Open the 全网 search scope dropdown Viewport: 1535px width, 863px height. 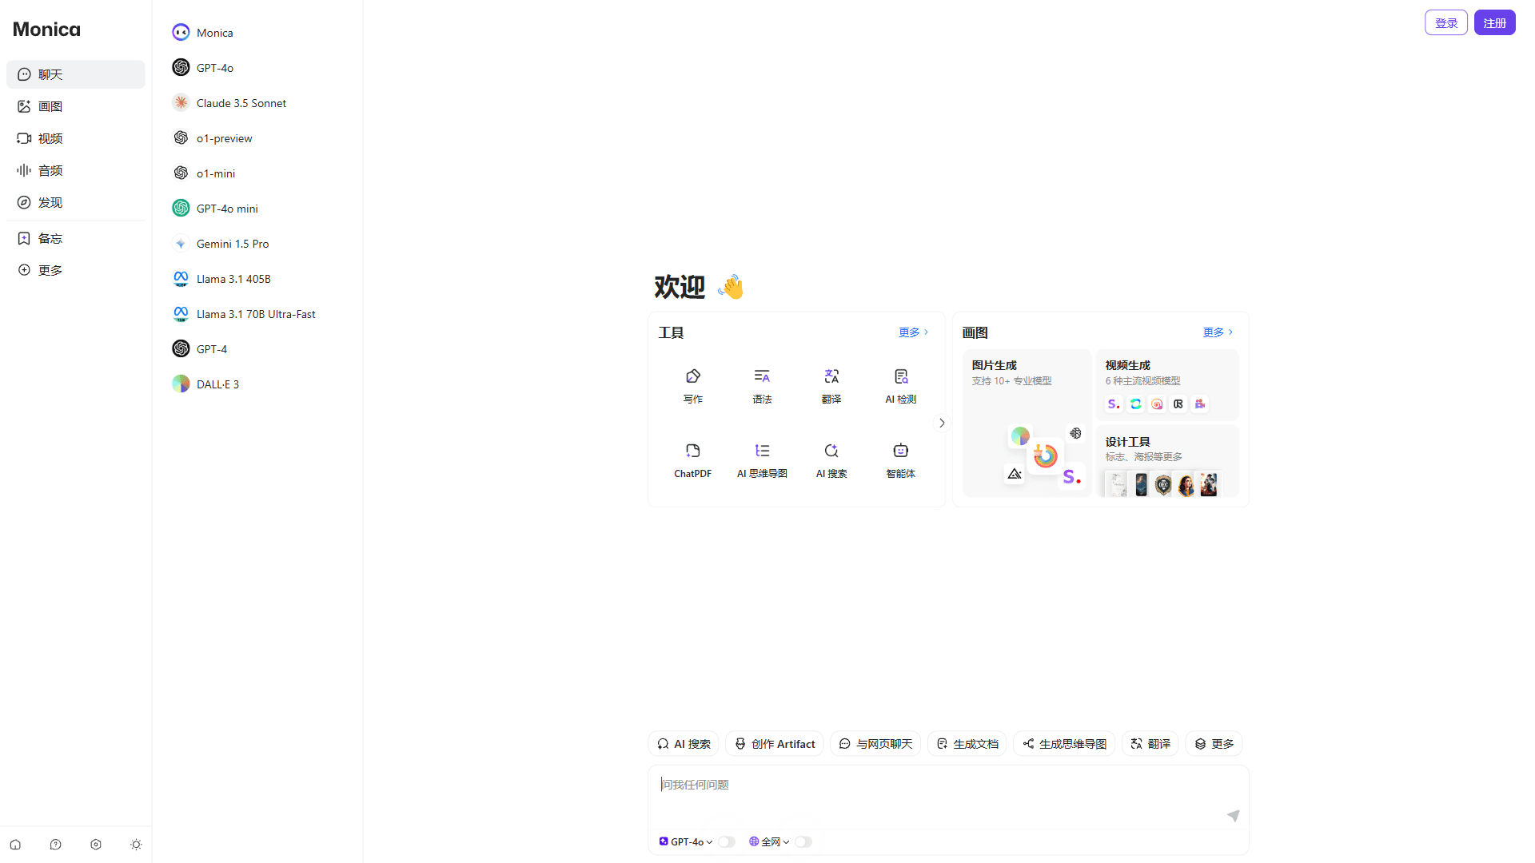tap(769, 841)
